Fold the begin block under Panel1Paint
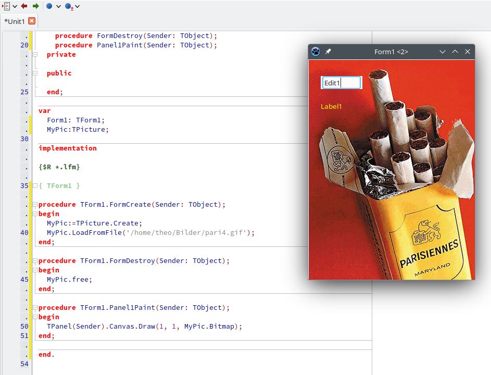 [x=35, y=317]
